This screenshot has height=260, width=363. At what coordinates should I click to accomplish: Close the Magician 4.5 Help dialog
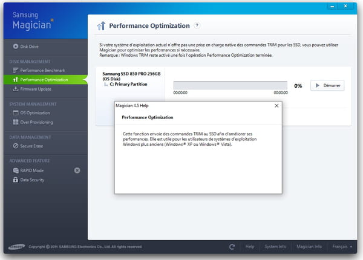click(x=276, y=106)
